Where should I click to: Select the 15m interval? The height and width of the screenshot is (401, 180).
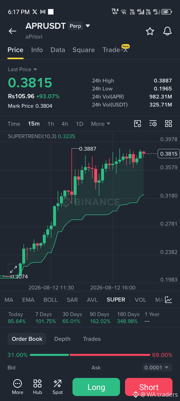coord(34,124)
